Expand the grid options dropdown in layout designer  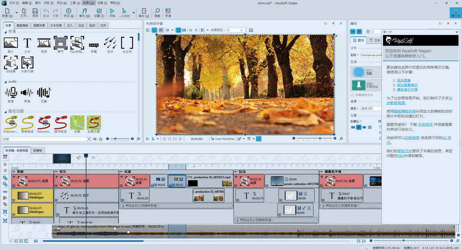pos(172,30)
